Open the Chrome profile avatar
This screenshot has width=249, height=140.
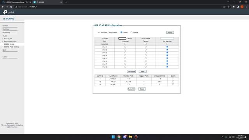[x=242, y=7]
